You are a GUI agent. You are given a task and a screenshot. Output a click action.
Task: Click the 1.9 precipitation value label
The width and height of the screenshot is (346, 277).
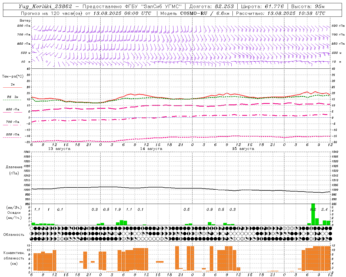[118, 209]
